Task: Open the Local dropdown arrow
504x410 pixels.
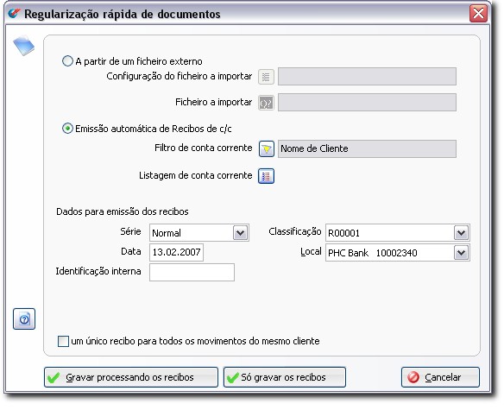Action: (x=462, y=253)
